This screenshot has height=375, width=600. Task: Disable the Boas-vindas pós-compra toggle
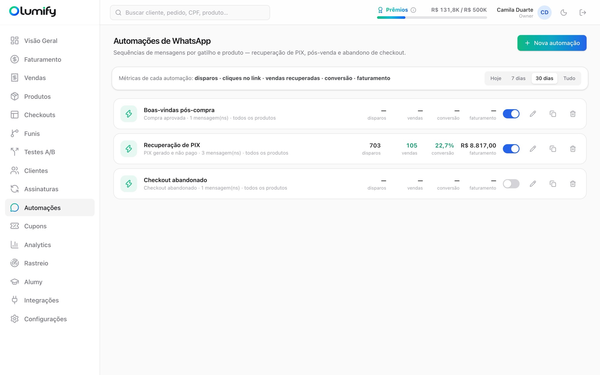[511, 114]
